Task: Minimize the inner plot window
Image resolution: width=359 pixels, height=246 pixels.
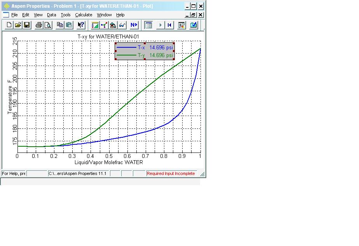Action: pos(187,15)
